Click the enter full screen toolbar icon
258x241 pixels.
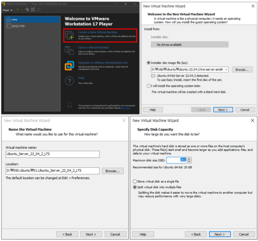pyautogui.click(x=33, y=9)
